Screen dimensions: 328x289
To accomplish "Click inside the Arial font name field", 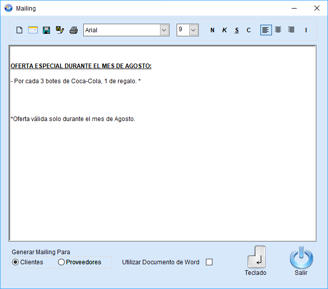I will tap(122, 30).
